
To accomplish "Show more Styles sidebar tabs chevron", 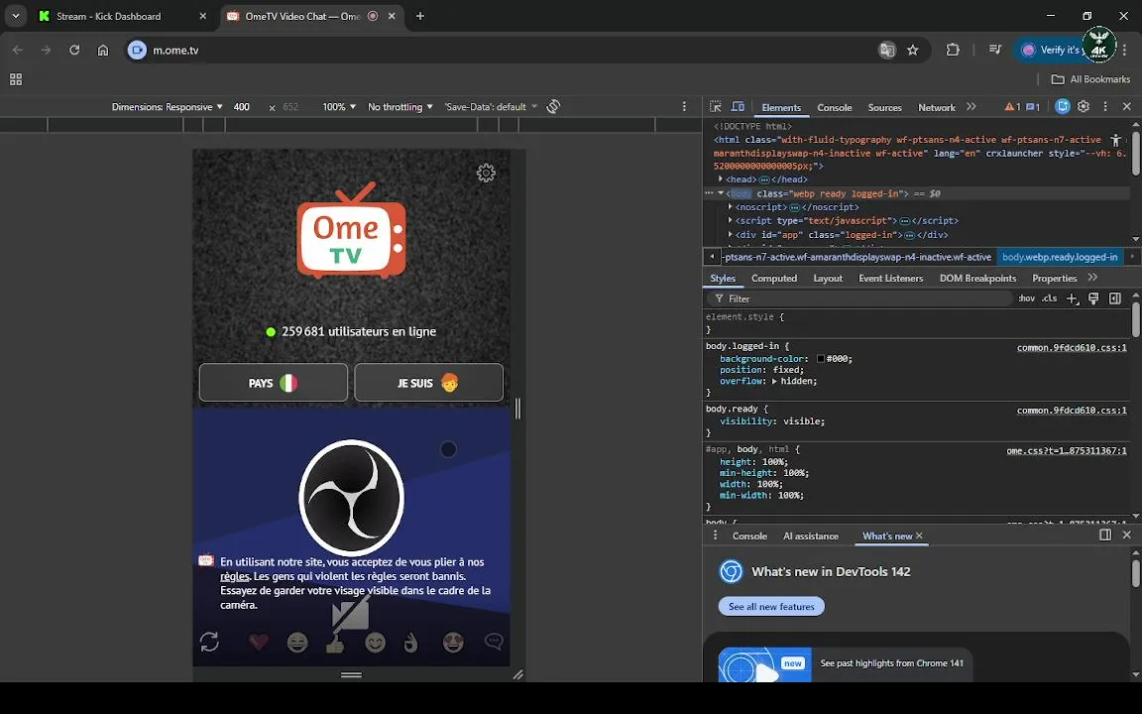I will point(1092,278).
